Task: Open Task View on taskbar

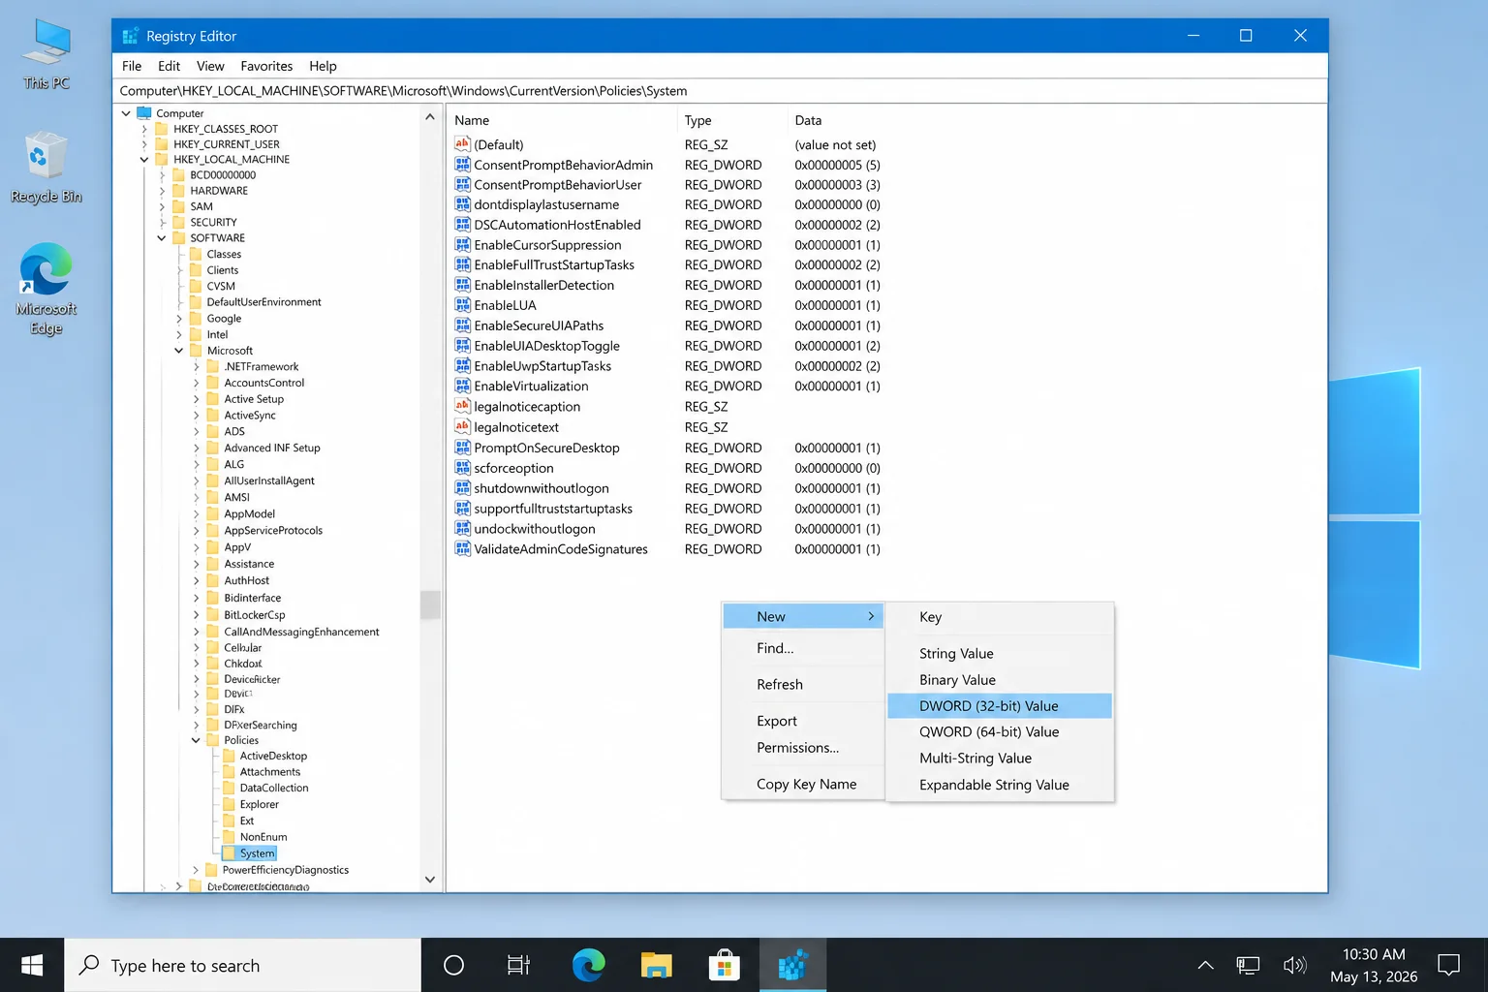Action: click(x=518, y=965)
